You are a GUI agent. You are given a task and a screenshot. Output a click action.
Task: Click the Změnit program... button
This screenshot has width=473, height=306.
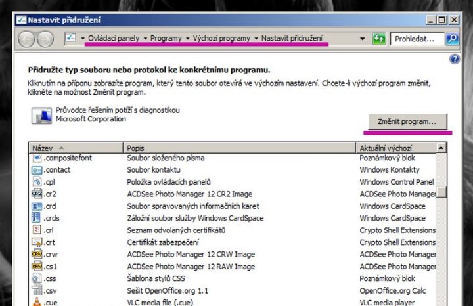407,121
